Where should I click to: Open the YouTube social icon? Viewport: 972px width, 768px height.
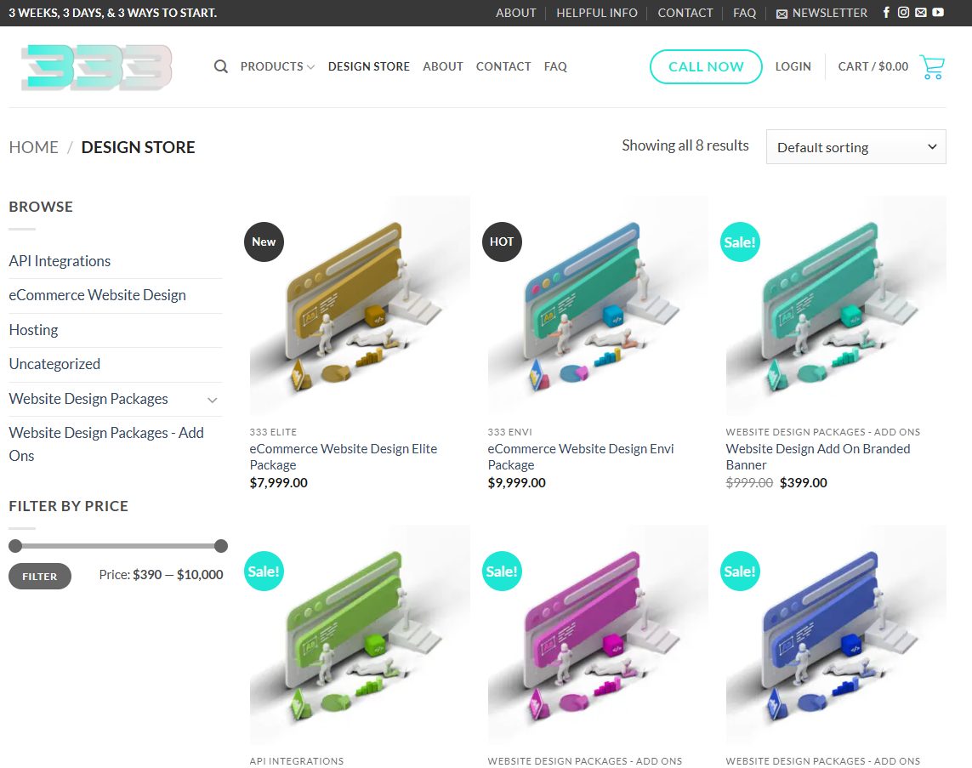[938, 13]
